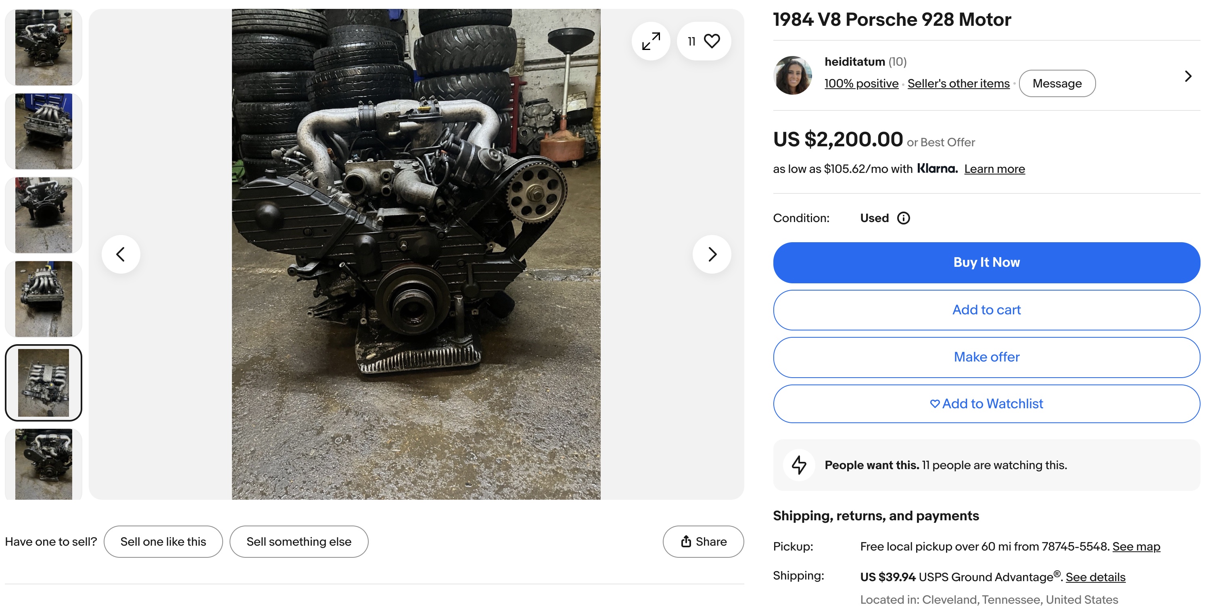This screenshot has height=615, width=1232.
Task: Expand seller details chevron
Action: click(1188, 77)
